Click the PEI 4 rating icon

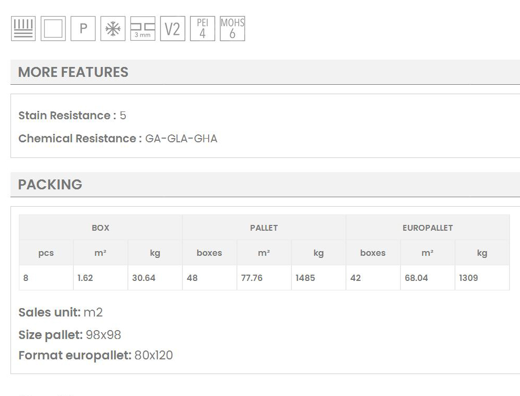(202, 28)
